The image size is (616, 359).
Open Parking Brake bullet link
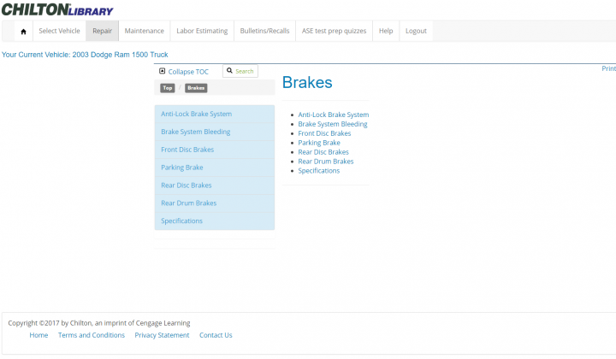[x=319, y=143]
